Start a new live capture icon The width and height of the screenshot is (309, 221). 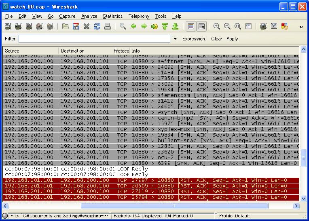[x=29, y=26]
